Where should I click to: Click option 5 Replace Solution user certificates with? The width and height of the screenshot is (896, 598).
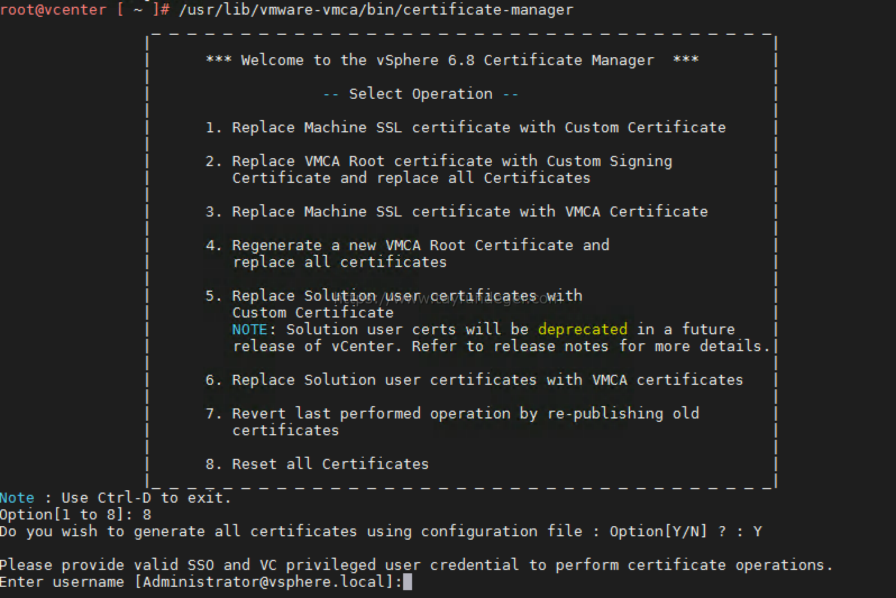tap(394, 296)
